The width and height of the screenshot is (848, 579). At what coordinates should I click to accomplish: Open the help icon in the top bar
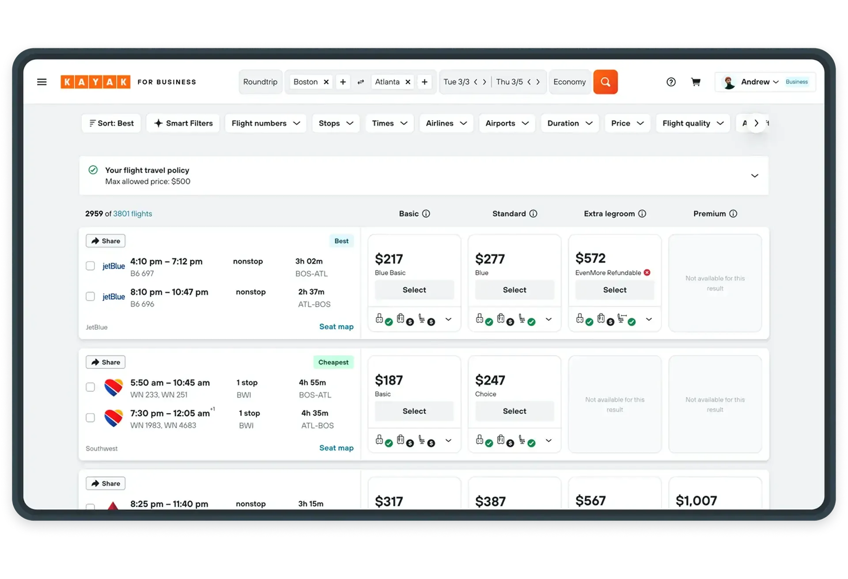point(671,82)
